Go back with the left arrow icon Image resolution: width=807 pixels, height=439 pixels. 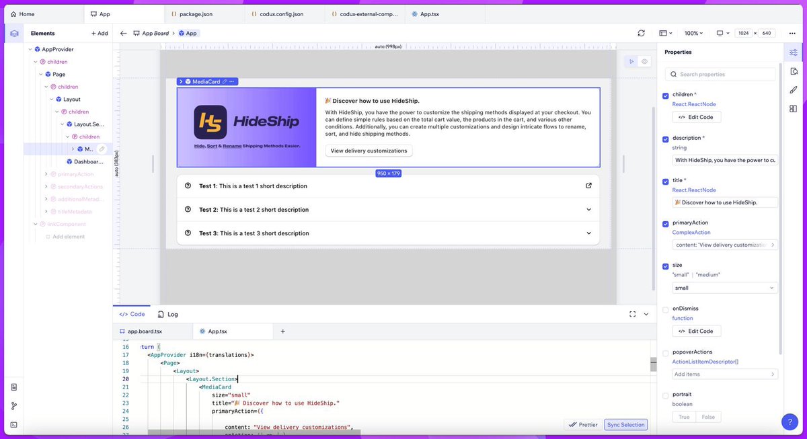click(x=123, y=33)
